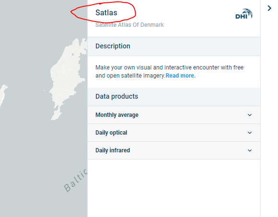Click the Daily infrared chevron arrow
278x217 pixels.
pyautogui.click(x=250, y=150)
